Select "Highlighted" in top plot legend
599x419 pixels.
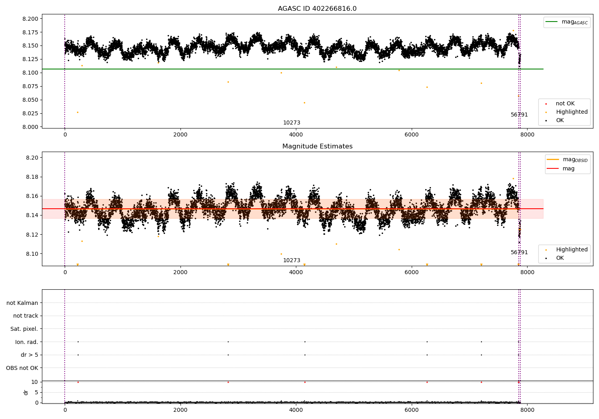pyautogui.click(x=572, y=112)
